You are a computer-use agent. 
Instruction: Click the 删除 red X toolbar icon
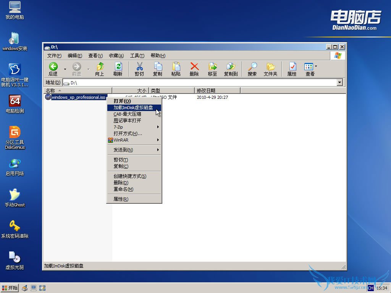[194, 67]
